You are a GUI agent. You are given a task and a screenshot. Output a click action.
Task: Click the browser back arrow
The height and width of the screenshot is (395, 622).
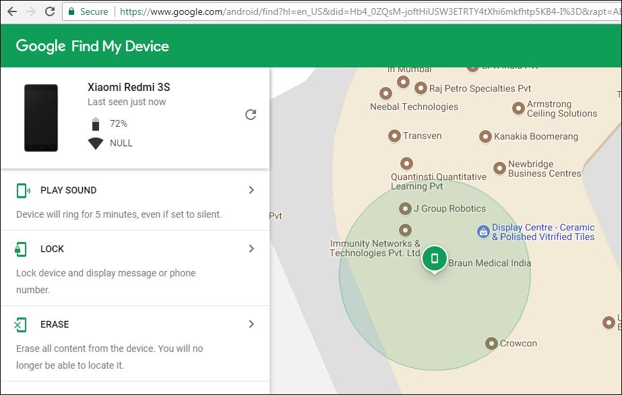tap(12, 11)
